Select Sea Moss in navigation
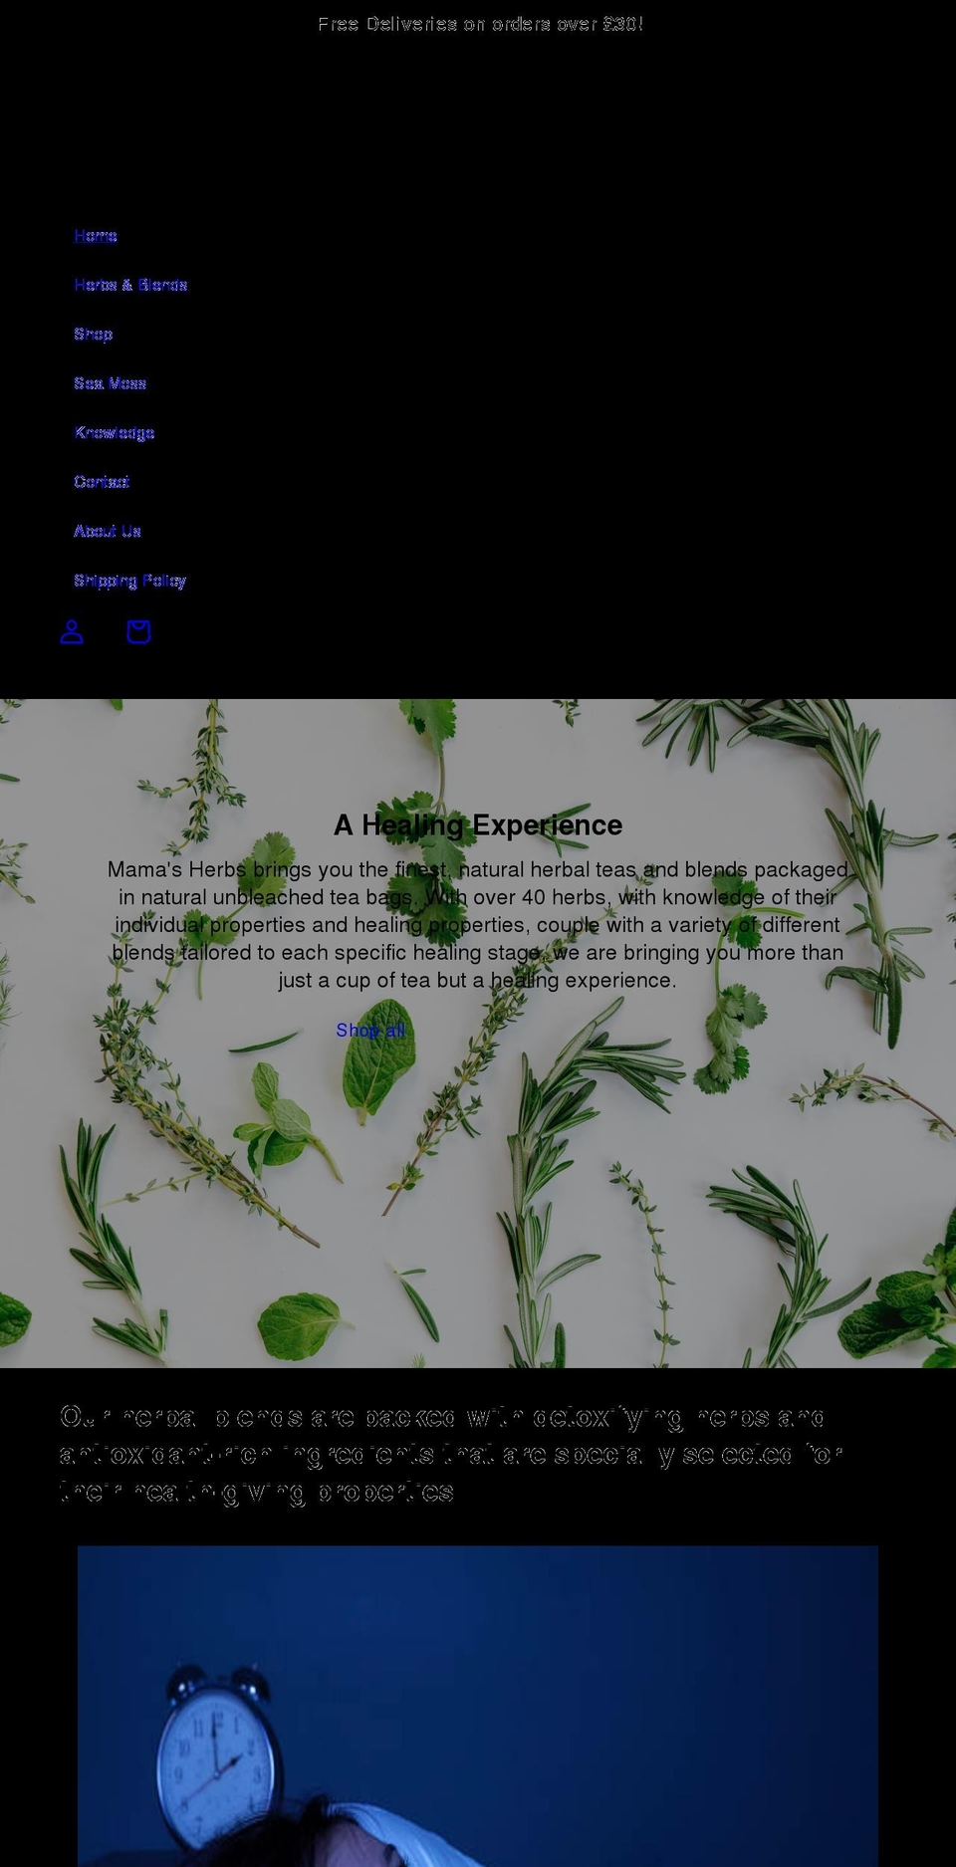 [x=111, y=383]
